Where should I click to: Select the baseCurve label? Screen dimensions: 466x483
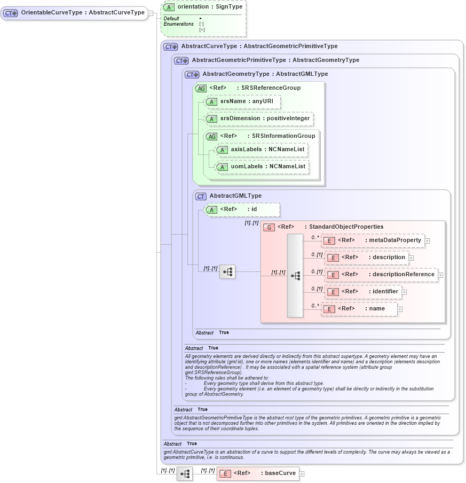[x=280, y=473]
